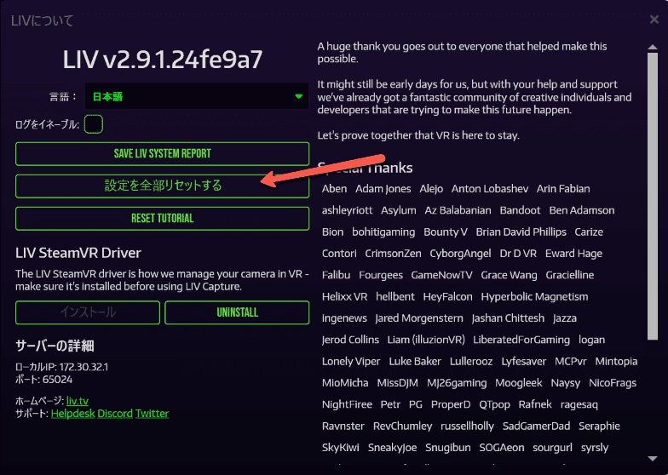The width and height of the screenshot is (668, 475).
Task: Click the サーバーの詳細 heading
Action: pos(55,346)
